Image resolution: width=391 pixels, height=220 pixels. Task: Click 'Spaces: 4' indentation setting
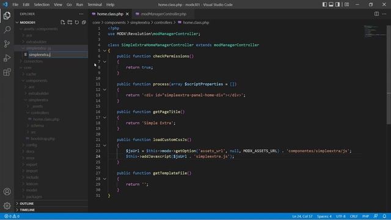click(x=324, y=216)
